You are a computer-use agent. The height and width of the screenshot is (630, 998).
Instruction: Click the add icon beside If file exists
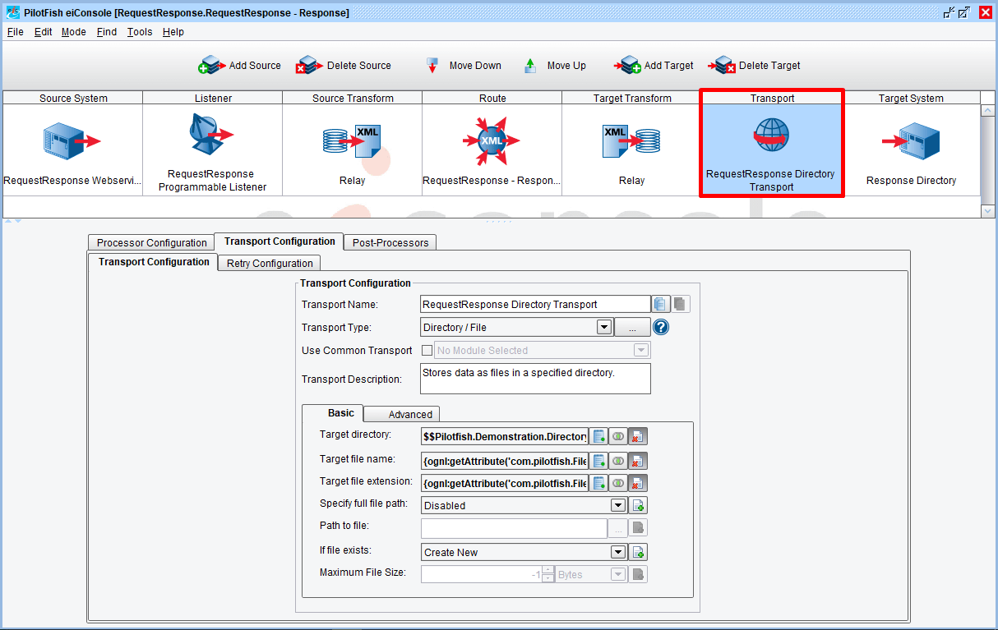638,552
